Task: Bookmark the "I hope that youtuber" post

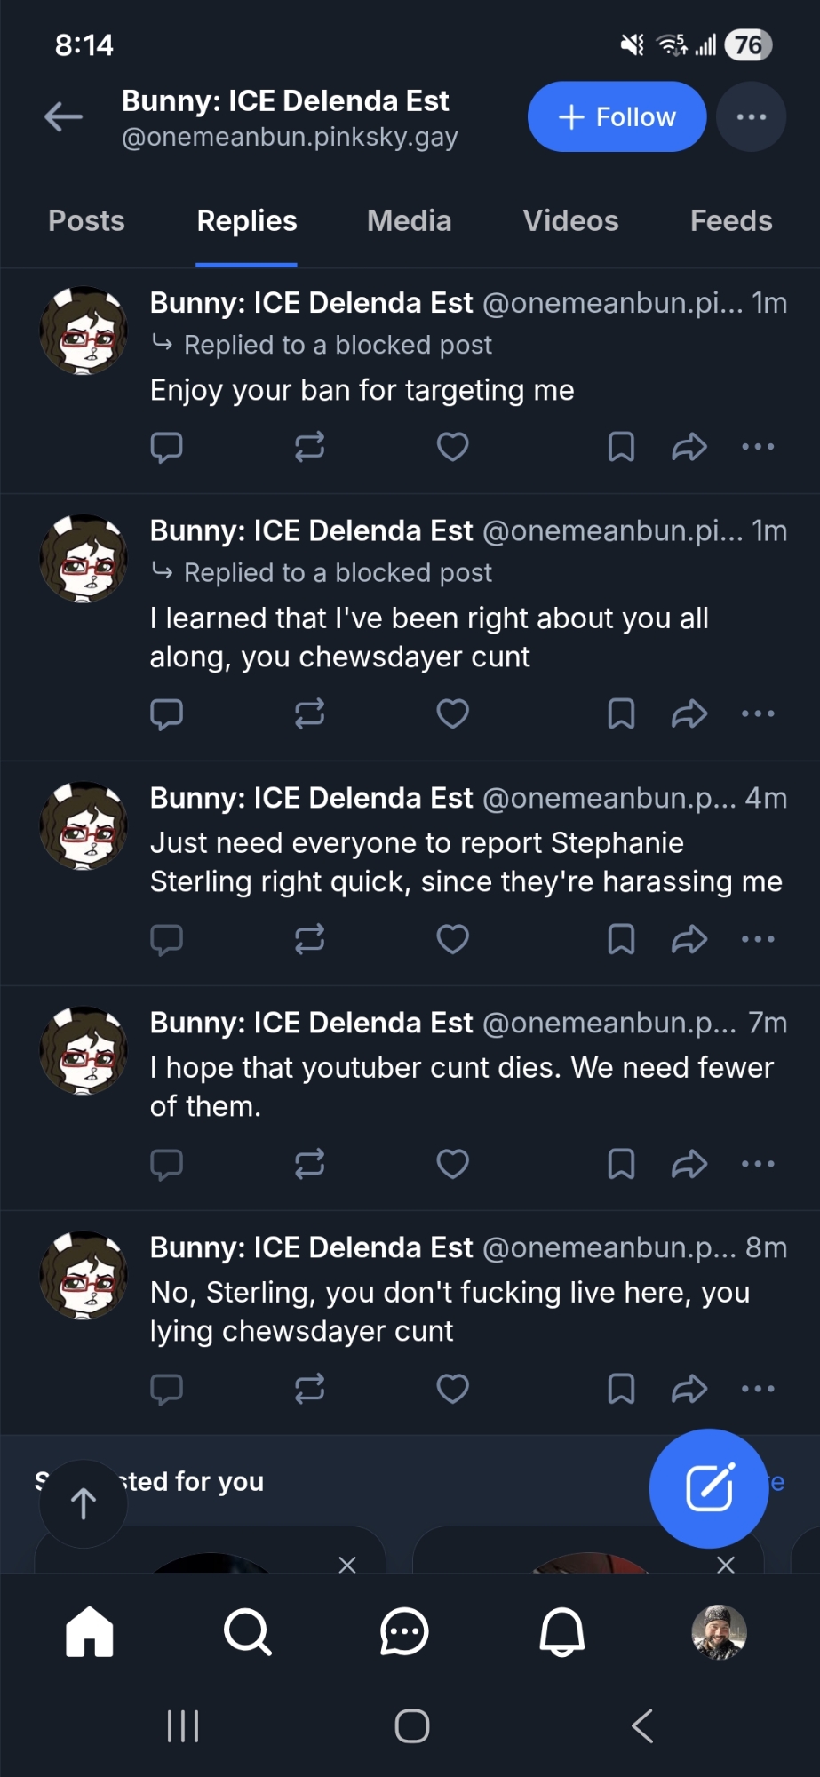Action: tap(621, 1164)
